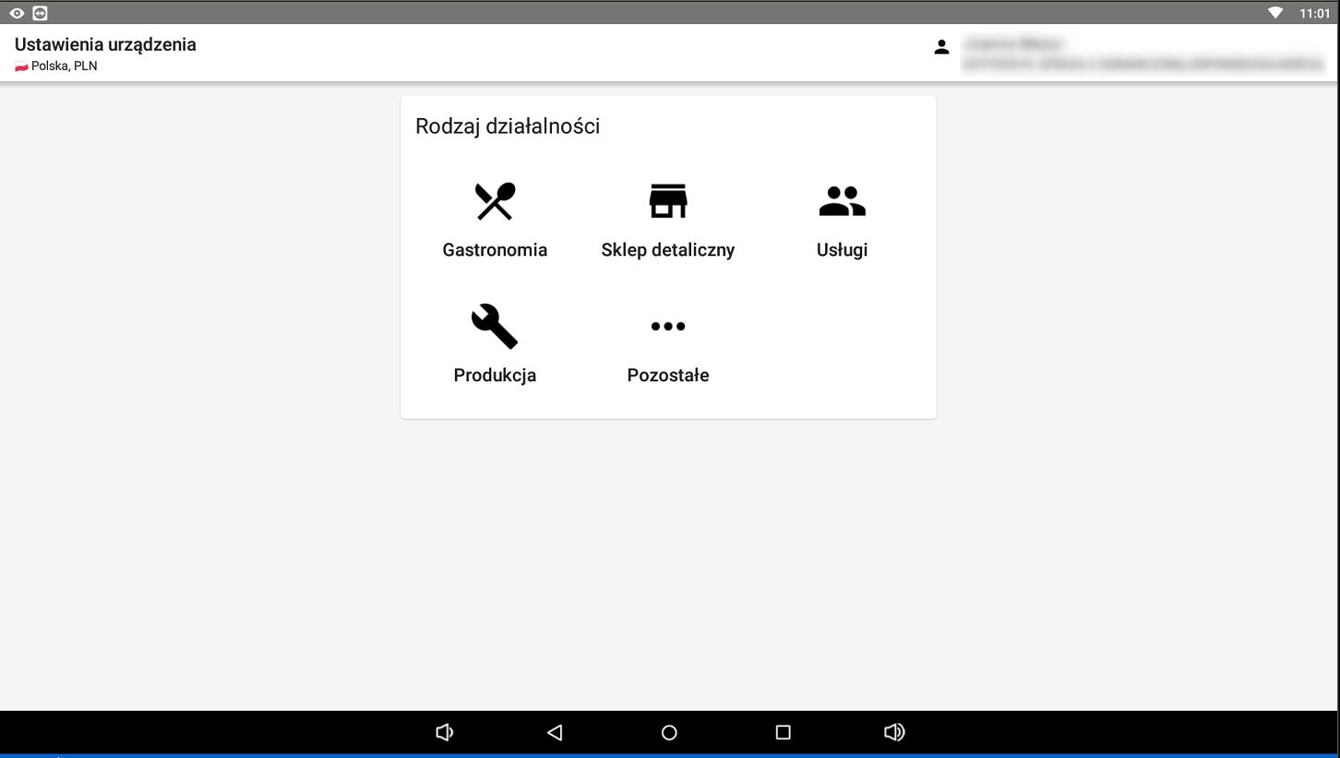Screen dimensions: 1340x758
Task: Click the remote session icon beside the eye
Action: click(40, 13)
